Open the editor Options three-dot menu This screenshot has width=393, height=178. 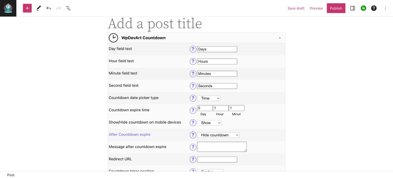point(385,8)
